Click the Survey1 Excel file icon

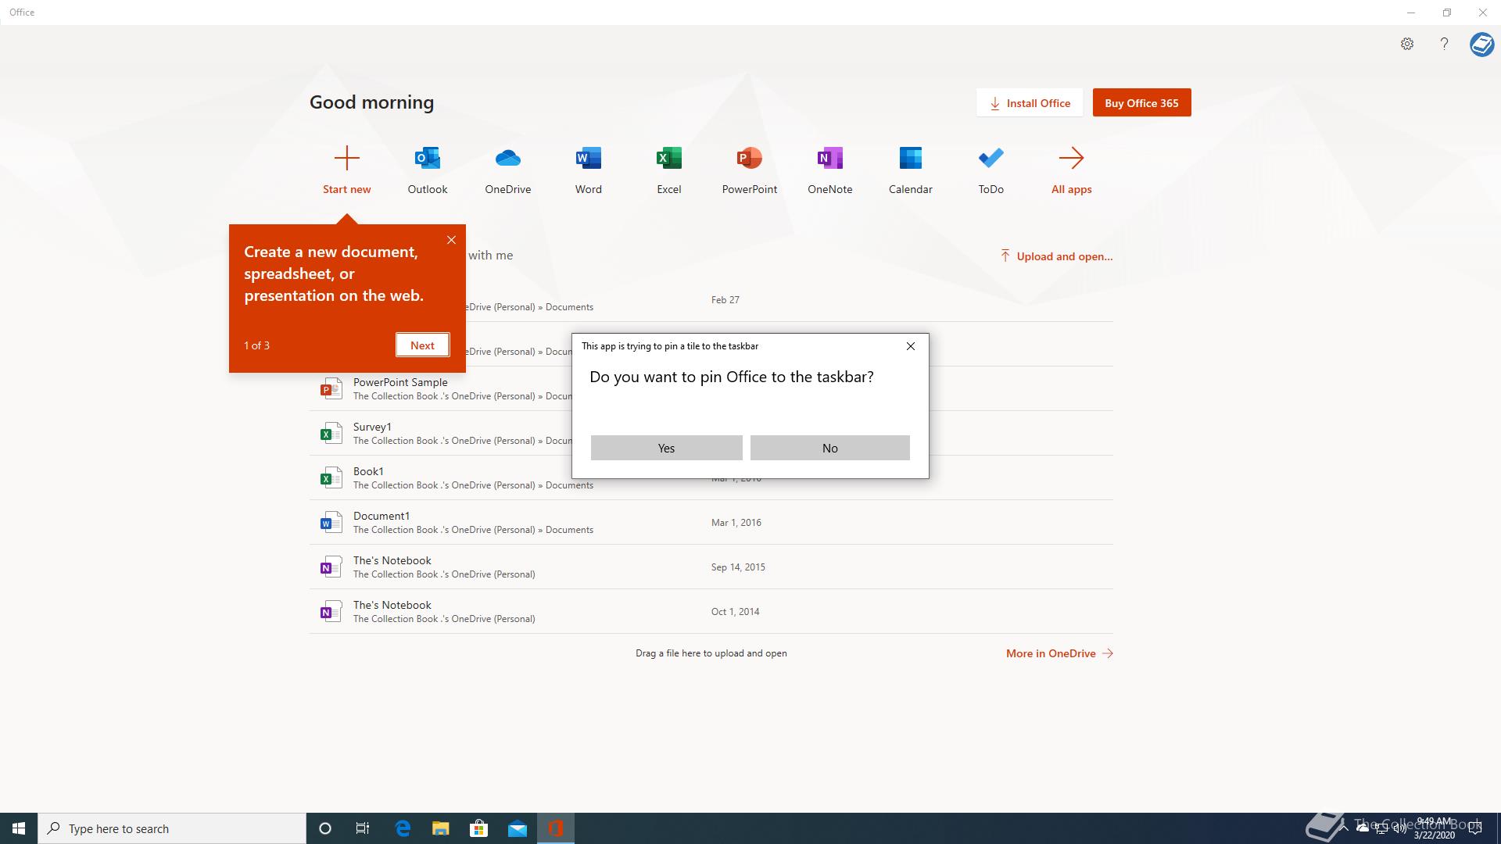331,433
